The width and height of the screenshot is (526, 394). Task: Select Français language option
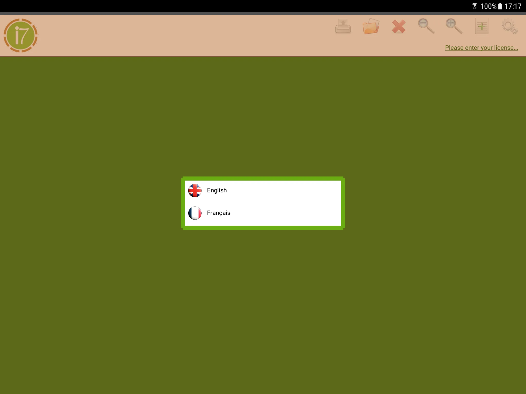[218, 213]
